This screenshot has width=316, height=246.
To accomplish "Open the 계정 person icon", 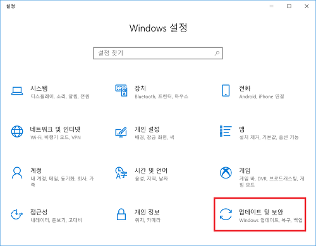I will [17, 173].
